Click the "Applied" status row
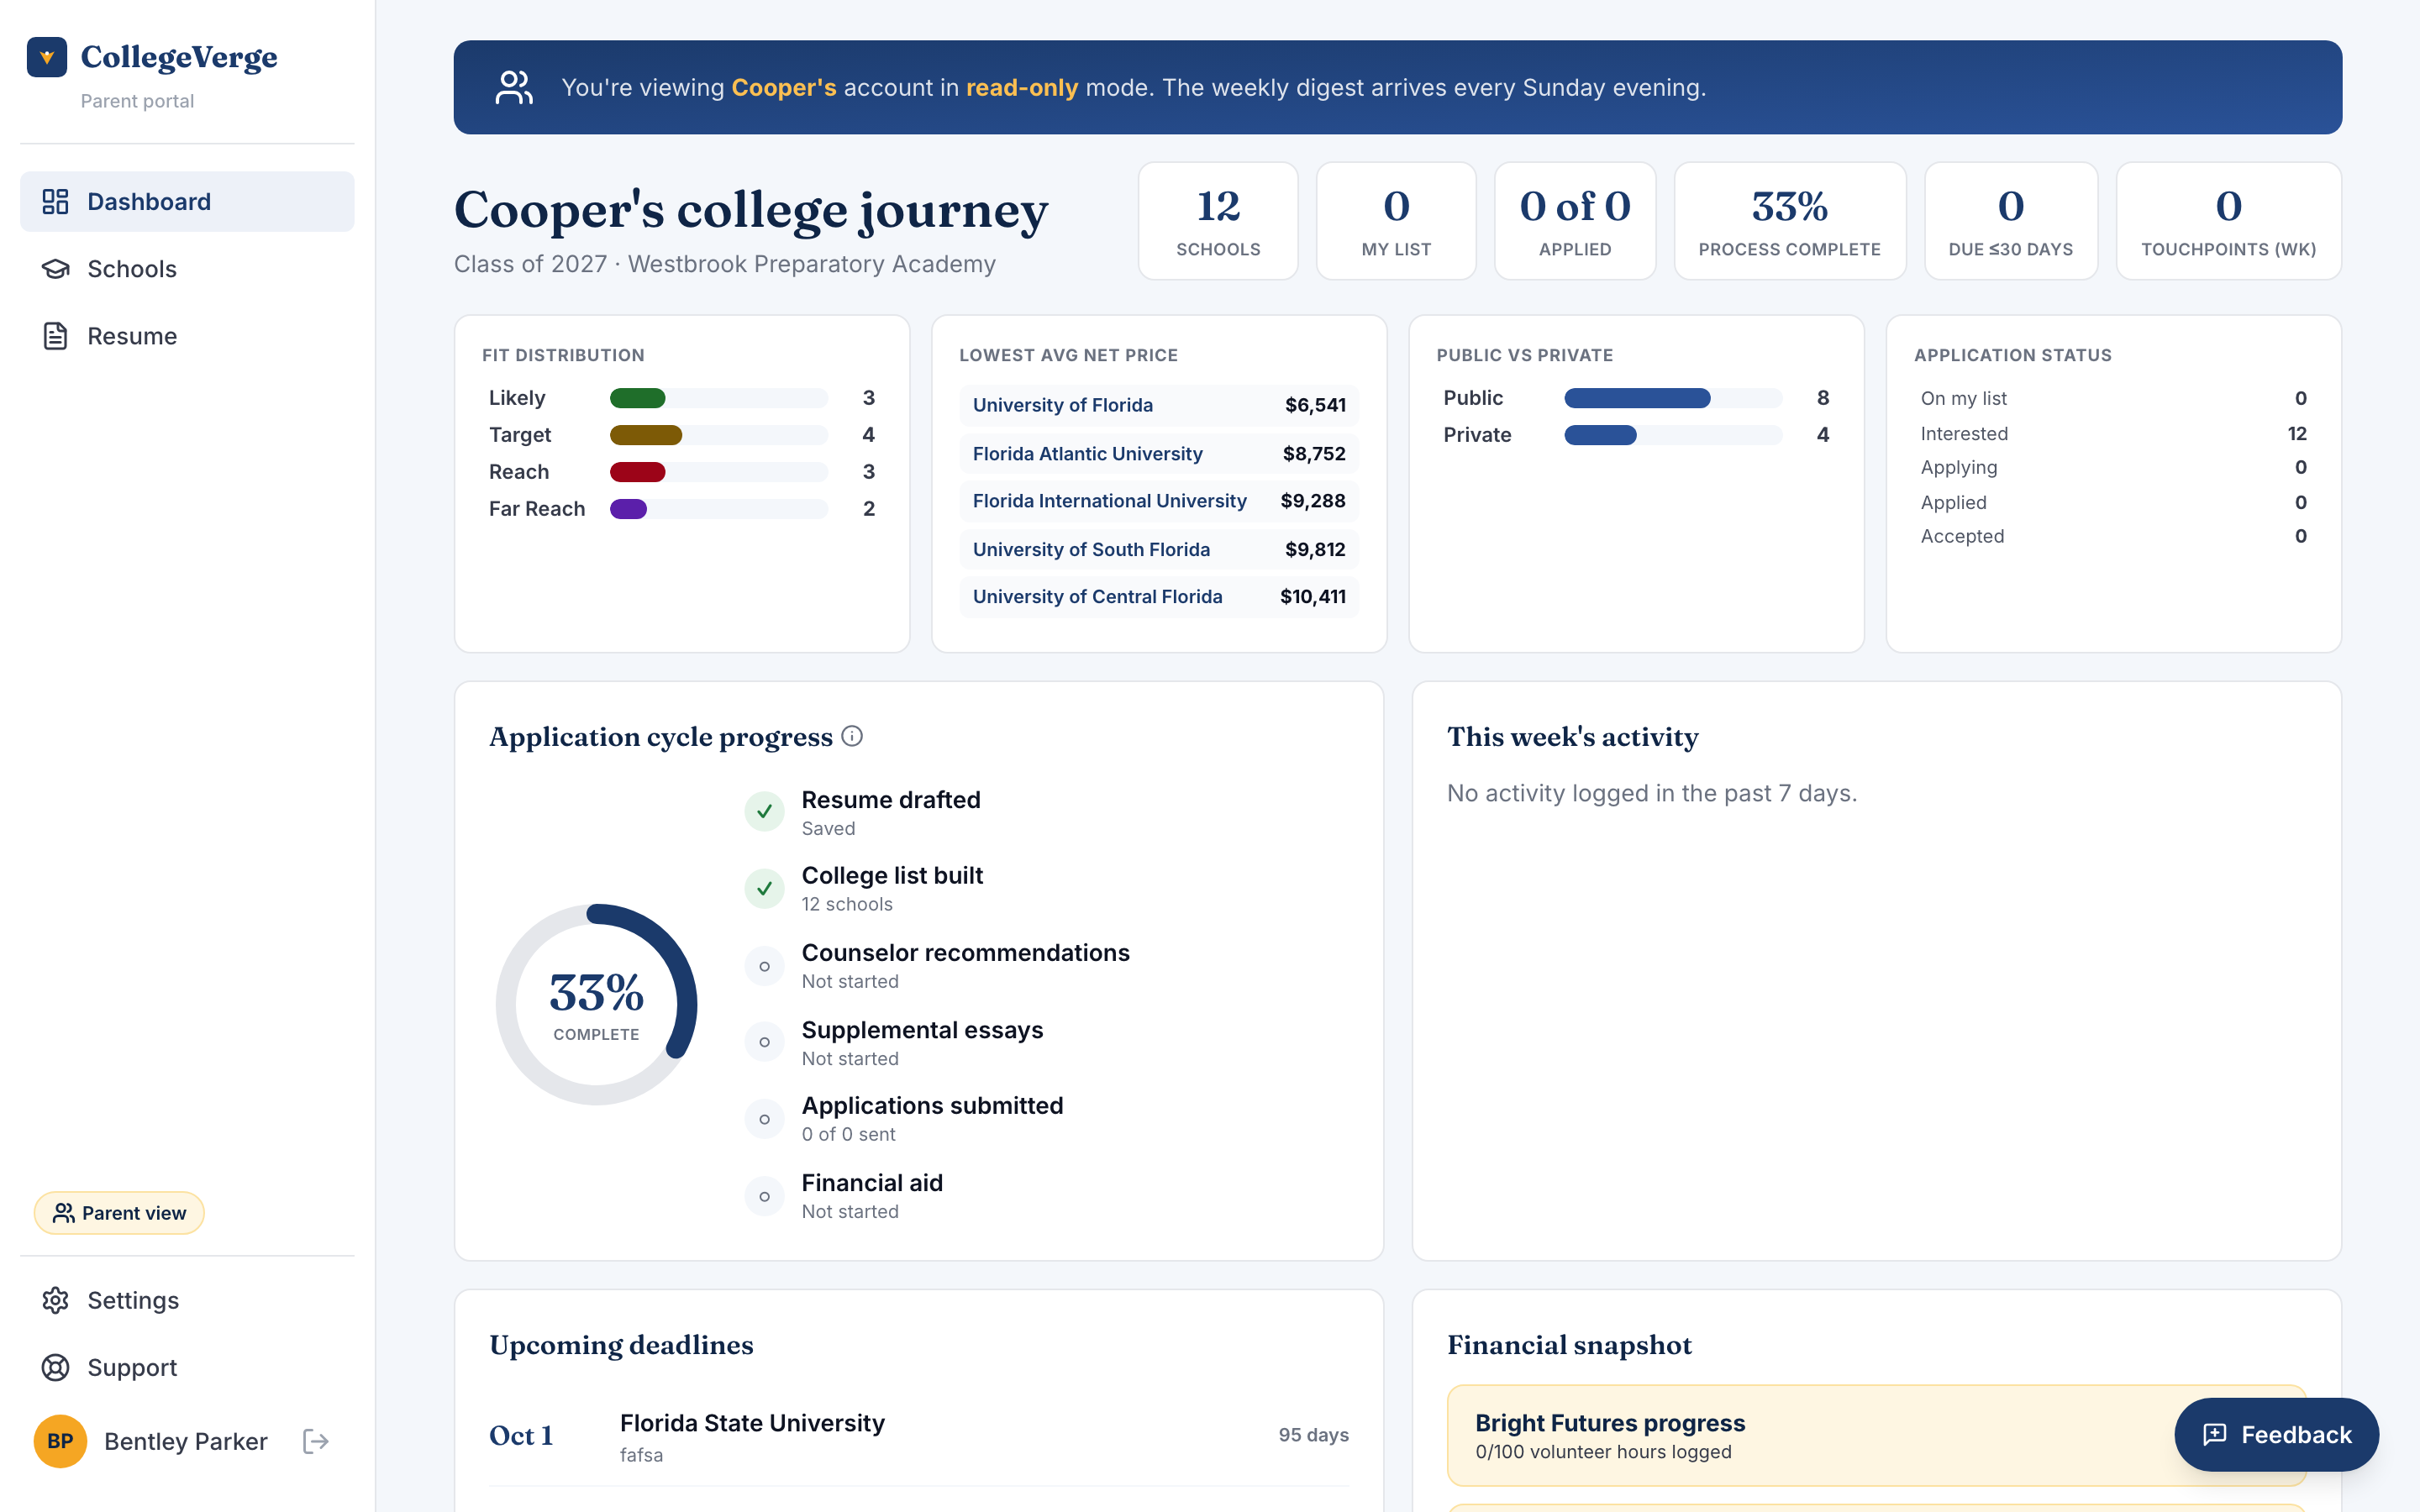 pos(2114,502)
